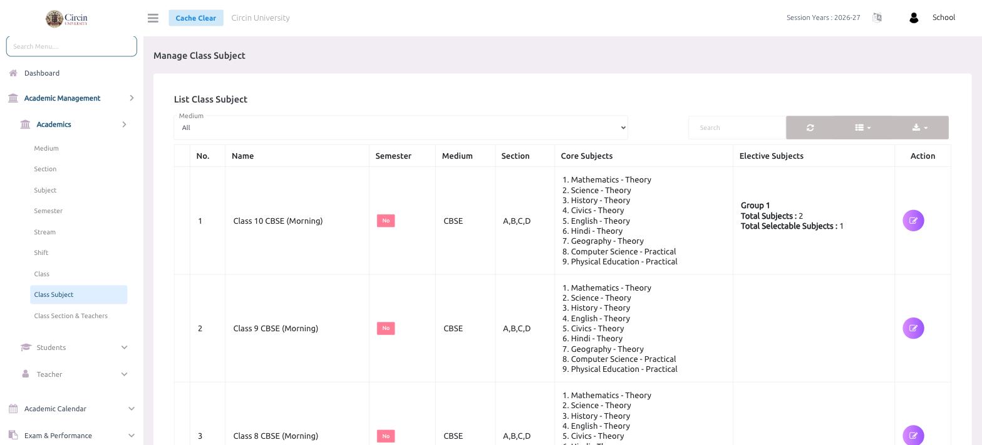Open the School user avatar icon

[914, 18]
